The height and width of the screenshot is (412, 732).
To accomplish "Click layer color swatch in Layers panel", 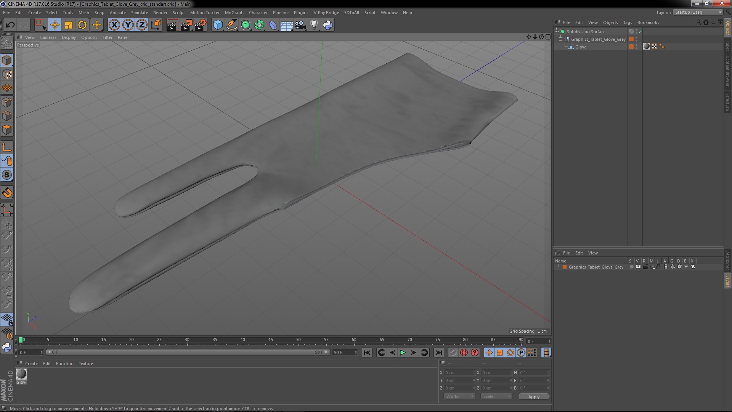I will 565,267.
